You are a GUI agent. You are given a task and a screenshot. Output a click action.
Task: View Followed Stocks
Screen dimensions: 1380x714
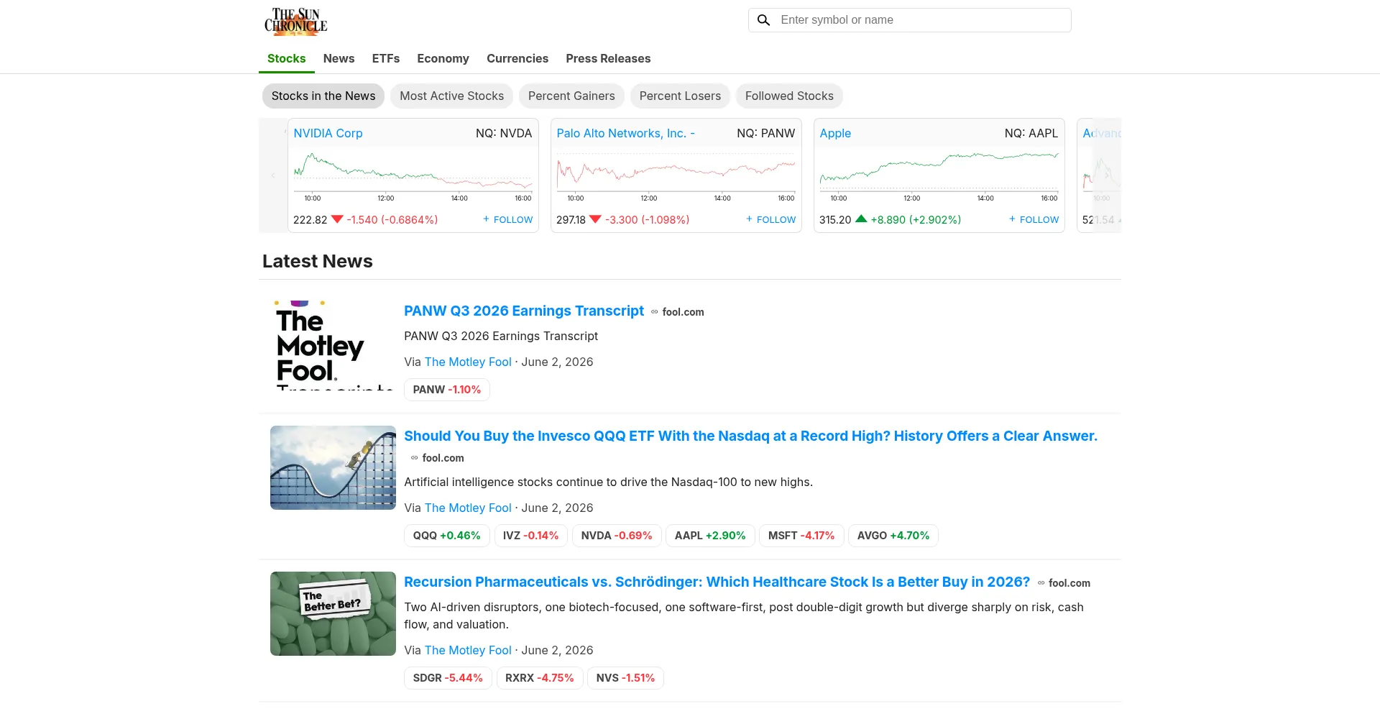(x=789, y=96)
